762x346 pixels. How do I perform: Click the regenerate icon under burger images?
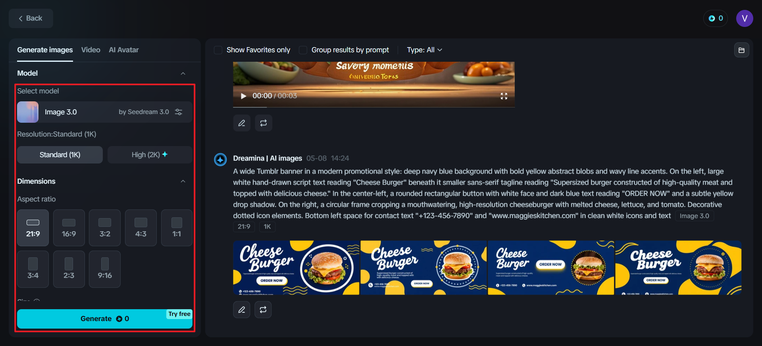pos(263,310)
